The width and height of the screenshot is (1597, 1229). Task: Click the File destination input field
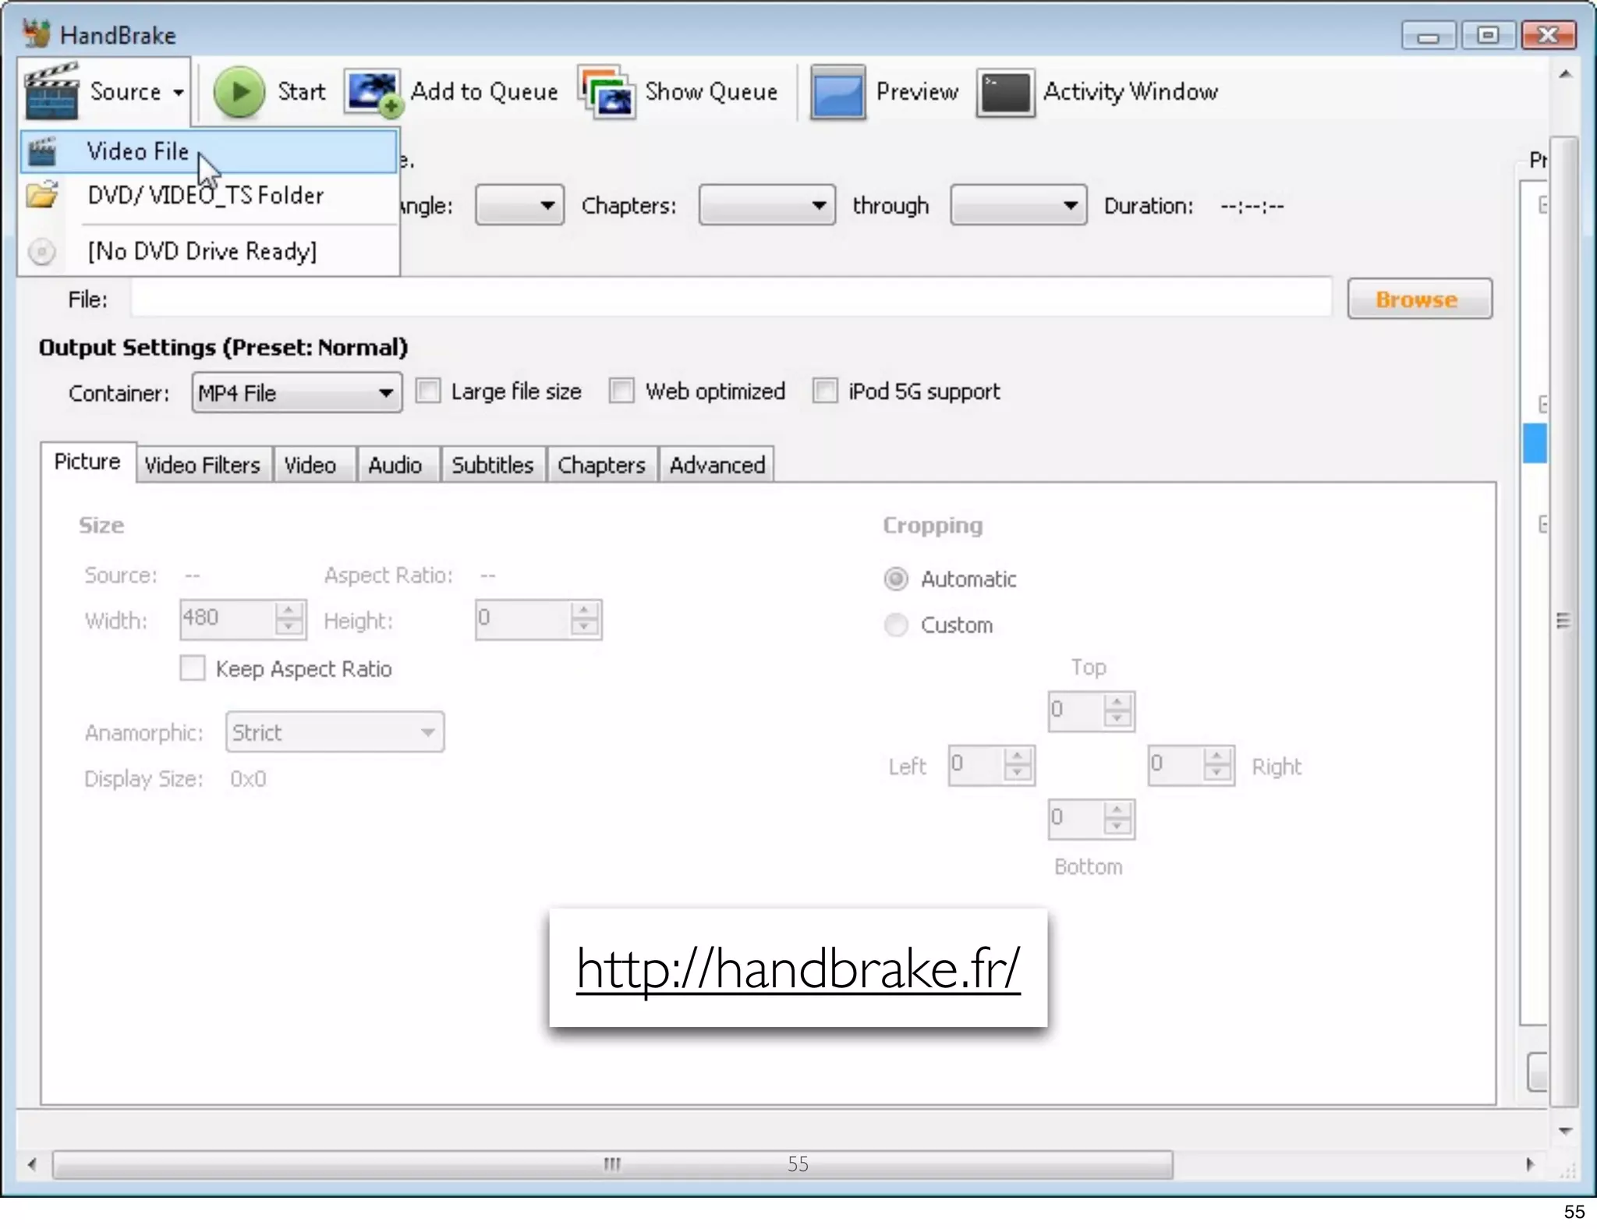[x=731, y=299]
